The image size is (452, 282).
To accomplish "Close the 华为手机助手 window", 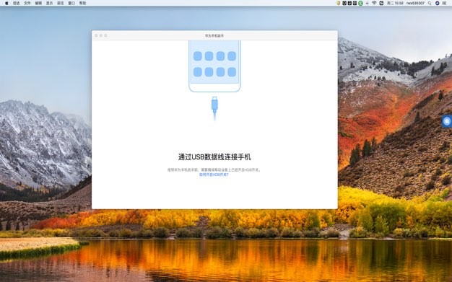I will coord(96,35).
